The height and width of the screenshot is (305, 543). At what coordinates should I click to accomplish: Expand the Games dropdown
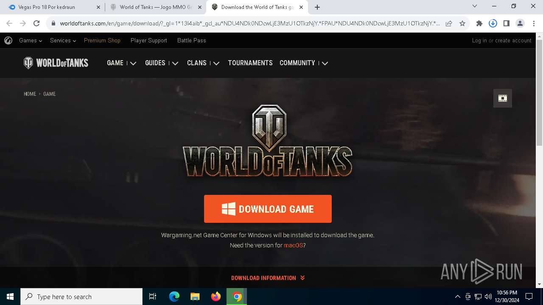[x=31, y=41]
